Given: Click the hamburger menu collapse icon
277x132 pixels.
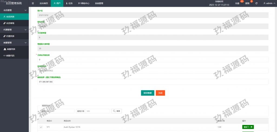Looking at the screenshot, I should 33,4.
